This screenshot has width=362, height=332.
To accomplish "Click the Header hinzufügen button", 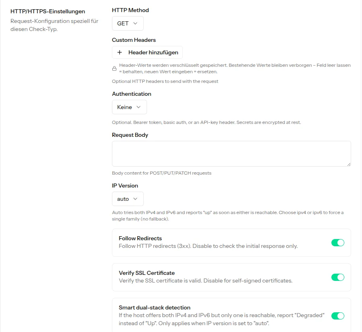I will [147, 52].
